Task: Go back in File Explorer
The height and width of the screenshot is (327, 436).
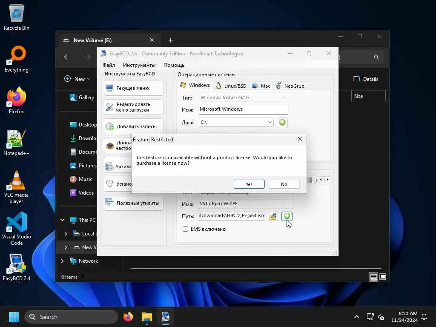Action: [67, 57]
